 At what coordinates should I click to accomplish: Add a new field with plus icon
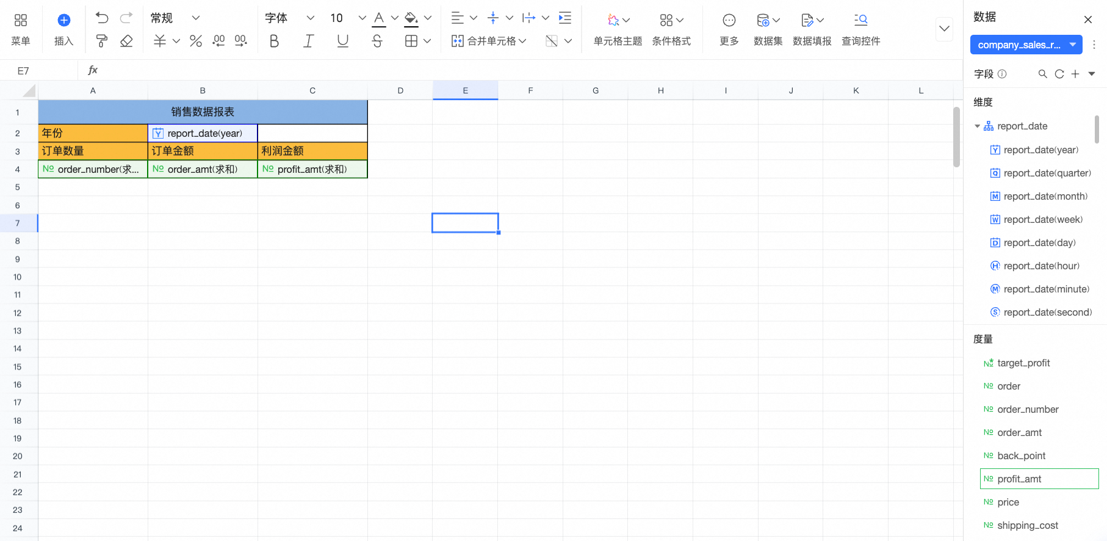click(1075, 74)
